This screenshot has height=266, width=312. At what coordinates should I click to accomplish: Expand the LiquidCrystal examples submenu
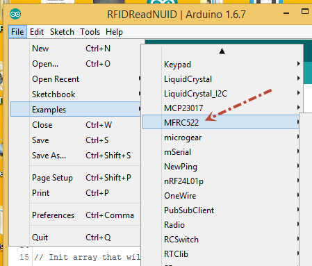(x=222, y=79)
